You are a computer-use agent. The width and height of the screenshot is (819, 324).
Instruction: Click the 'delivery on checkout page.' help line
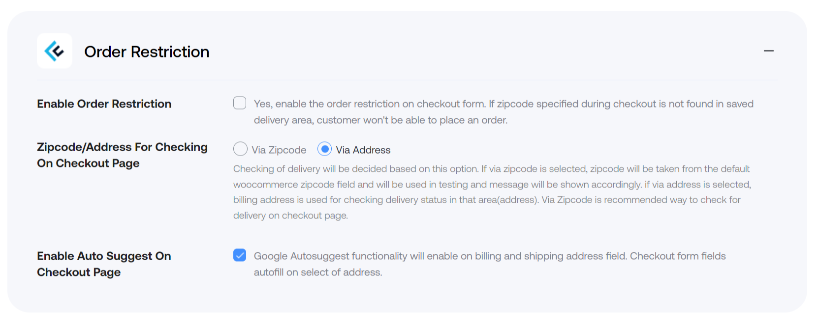(x=290, y=216)
